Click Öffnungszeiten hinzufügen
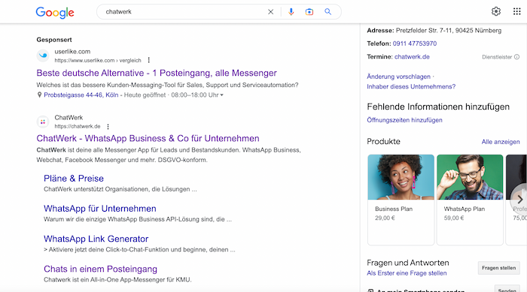 tap(405, 120)
